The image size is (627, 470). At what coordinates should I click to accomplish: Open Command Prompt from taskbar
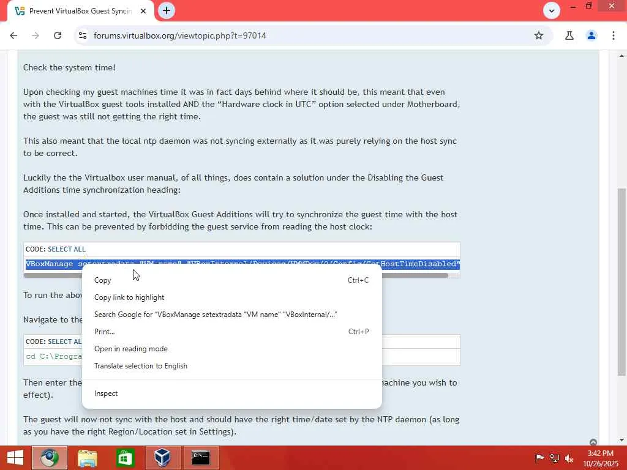[201, 458]
